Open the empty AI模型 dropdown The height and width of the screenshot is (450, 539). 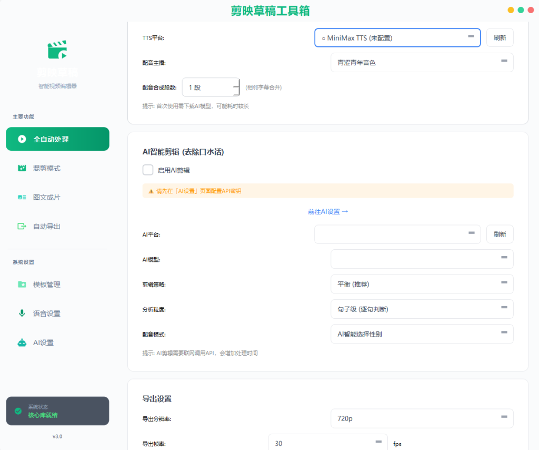pos(422,259)
